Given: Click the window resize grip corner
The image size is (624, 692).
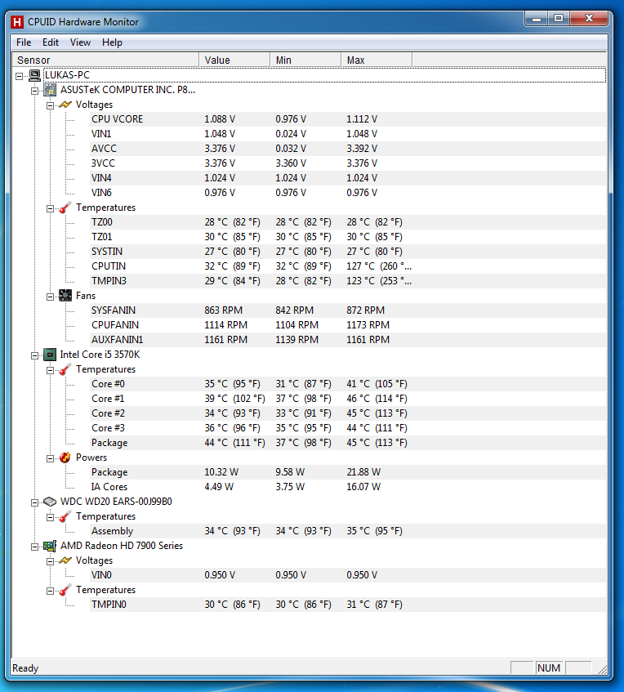Looking at the screenshot, I should pos(603,669).
